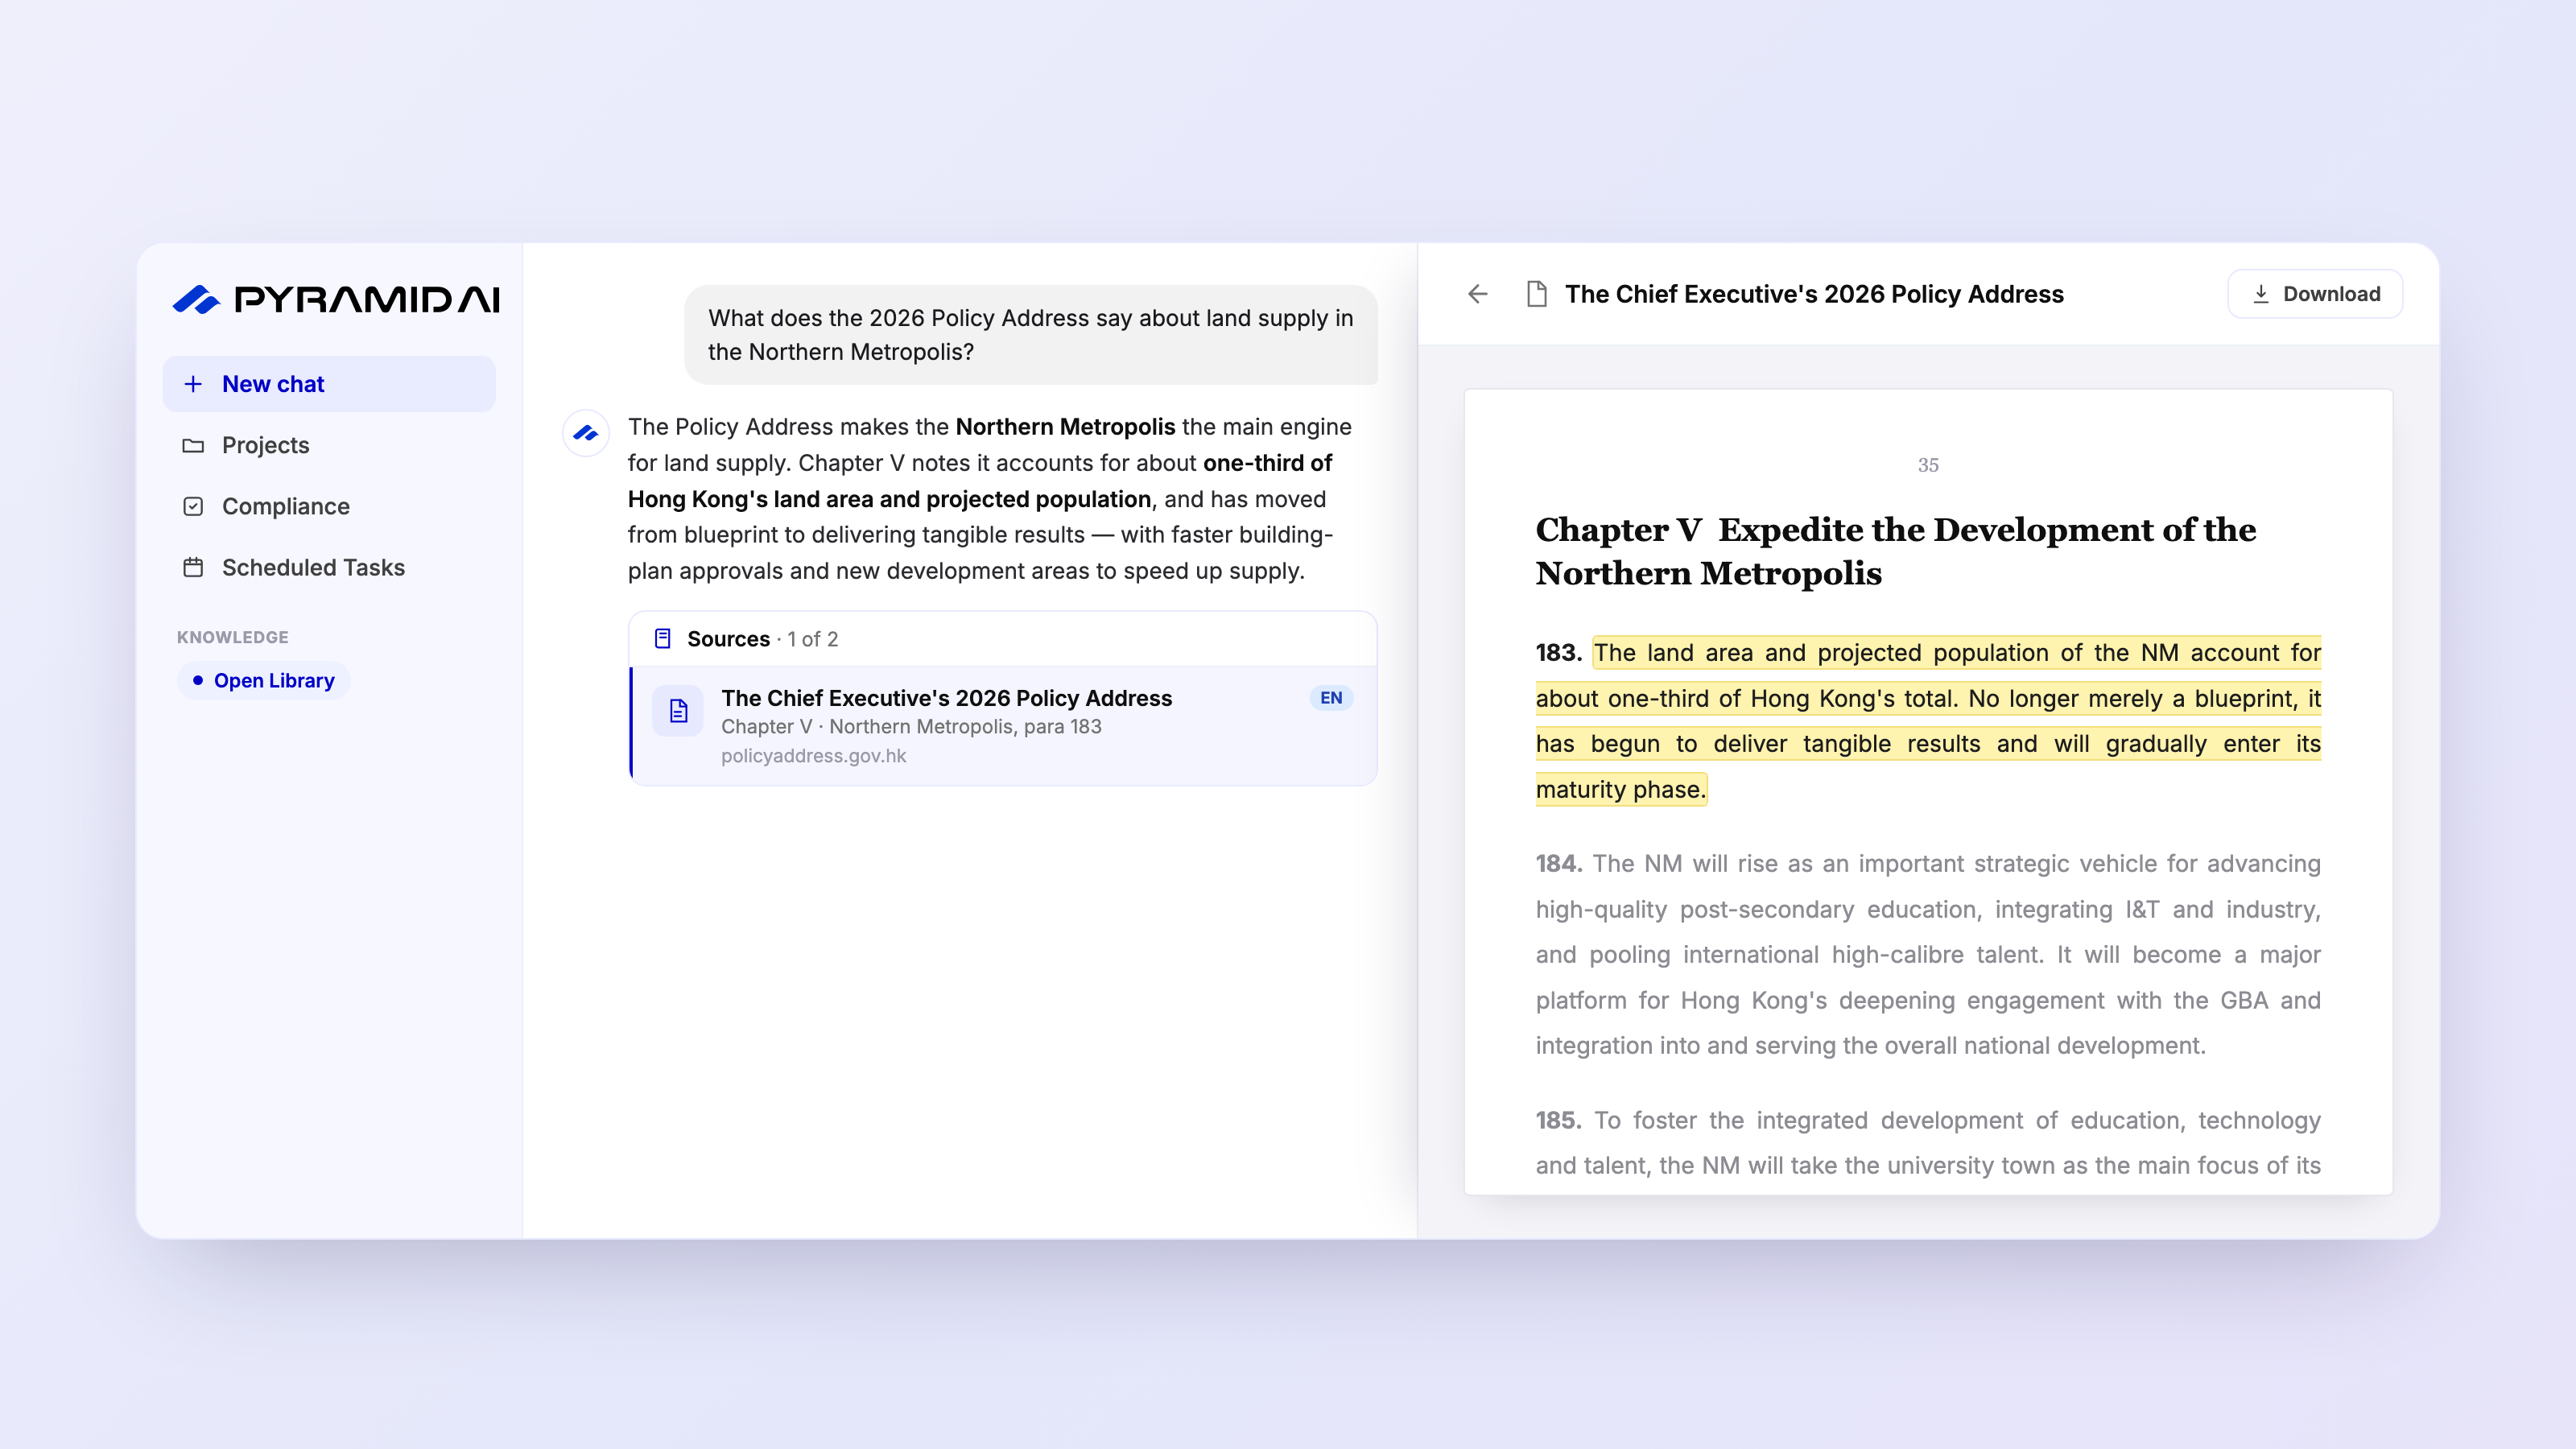Click page number 35

pos(1928,465)
